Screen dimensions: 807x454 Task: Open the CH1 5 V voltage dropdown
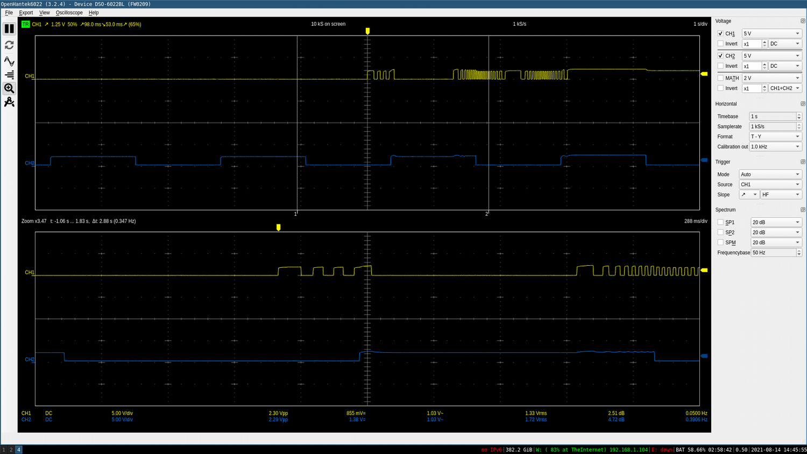(771, 33)
